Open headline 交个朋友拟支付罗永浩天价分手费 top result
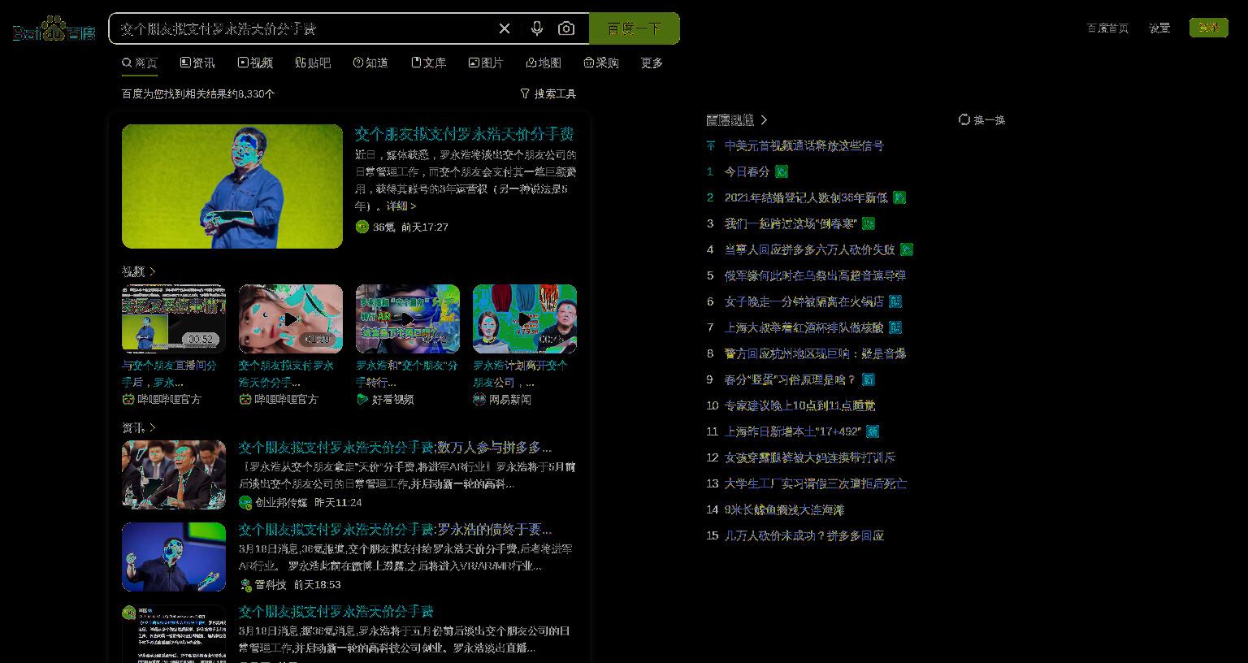 pos(464,133)
